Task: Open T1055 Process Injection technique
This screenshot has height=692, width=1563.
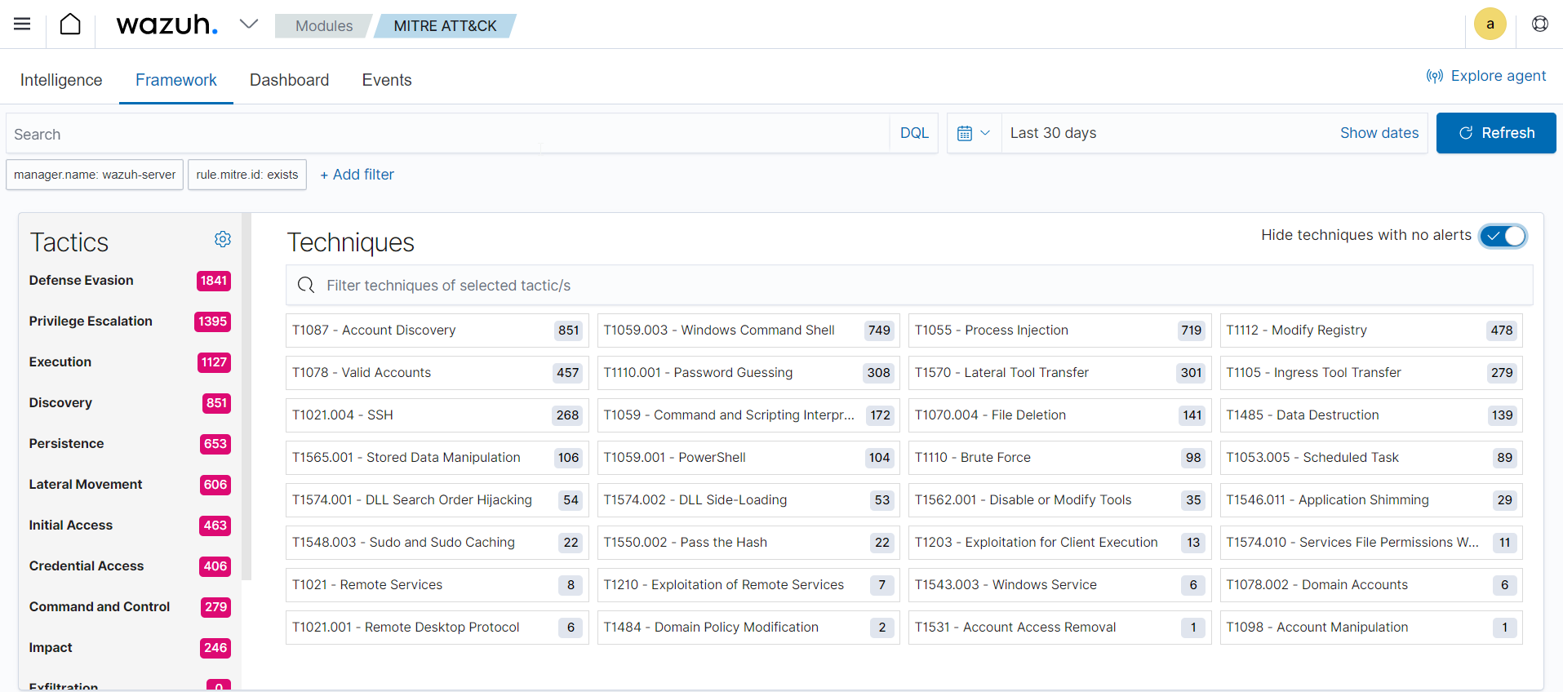Action: (1059, 330)
